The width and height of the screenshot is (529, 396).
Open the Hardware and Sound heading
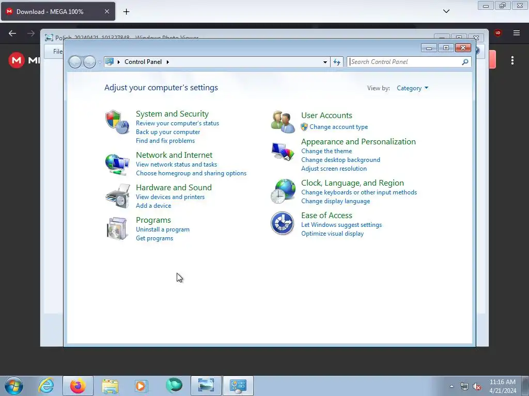coord(174,188)
